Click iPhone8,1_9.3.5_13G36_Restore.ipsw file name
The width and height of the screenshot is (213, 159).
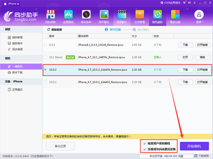tap(101, 45)
